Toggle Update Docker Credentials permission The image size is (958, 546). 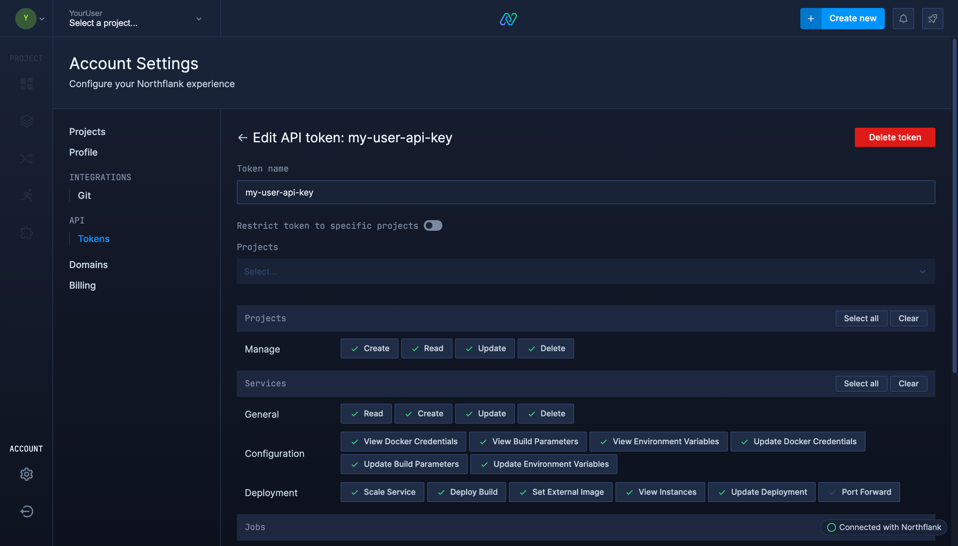pos(798,441)
